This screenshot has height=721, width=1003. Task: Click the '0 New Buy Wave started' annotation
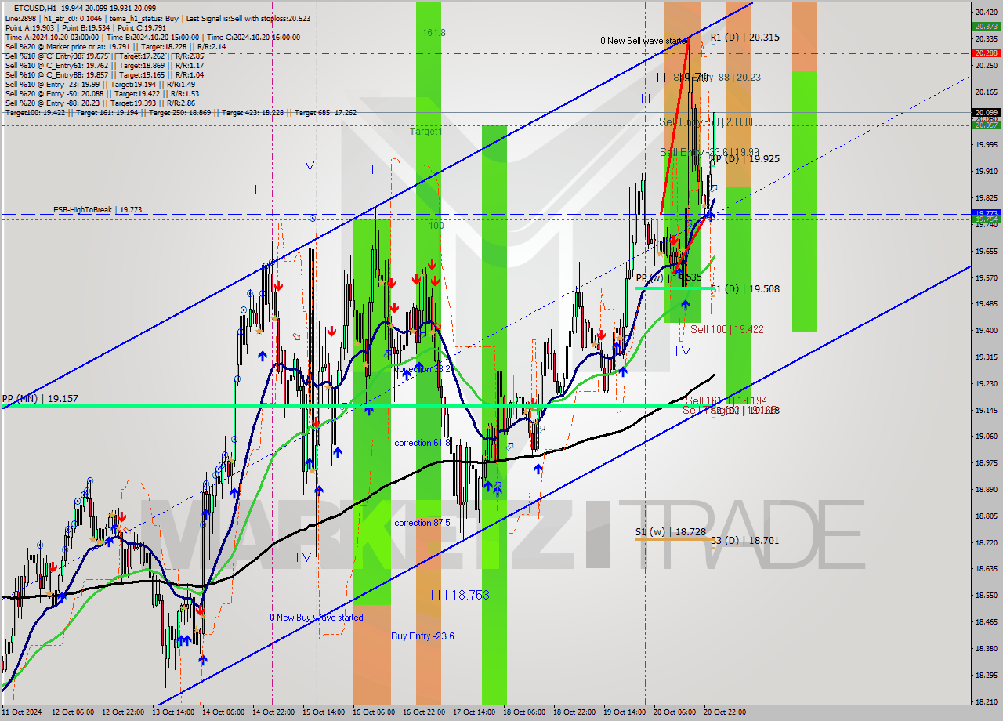[317, 618]
